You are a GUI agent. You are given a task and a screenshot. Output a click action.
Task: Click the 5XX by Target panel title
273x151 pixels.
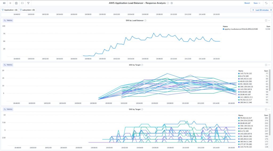135,109
